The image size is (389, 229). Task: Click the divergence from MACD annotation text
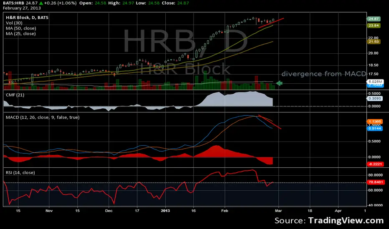tap(324, 74)
